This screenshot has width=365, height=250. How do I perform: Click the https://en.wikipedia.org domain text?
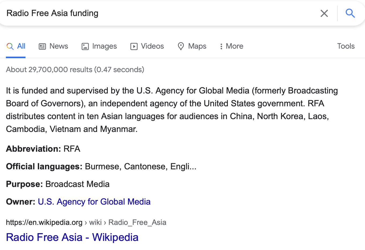[44, 222]
